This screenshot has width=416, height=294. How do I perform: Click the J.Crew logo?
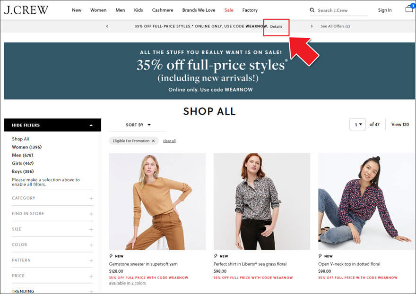click(26, 10)
